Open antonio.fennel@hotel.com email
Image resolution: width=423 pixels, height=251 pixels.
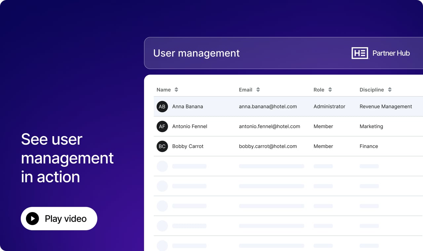270,126
